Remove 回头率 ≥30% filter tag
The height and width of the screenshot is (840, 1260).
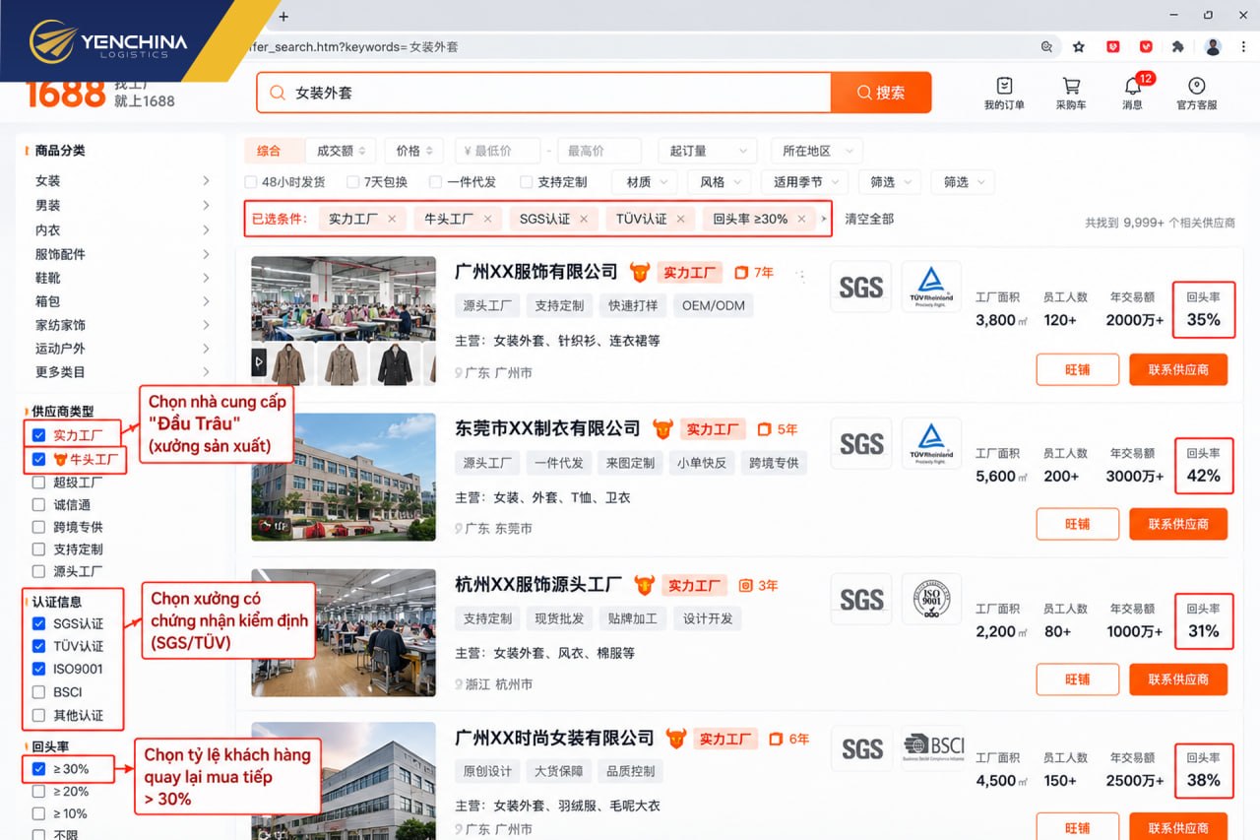pyautogui.click(x=801, y=219)
